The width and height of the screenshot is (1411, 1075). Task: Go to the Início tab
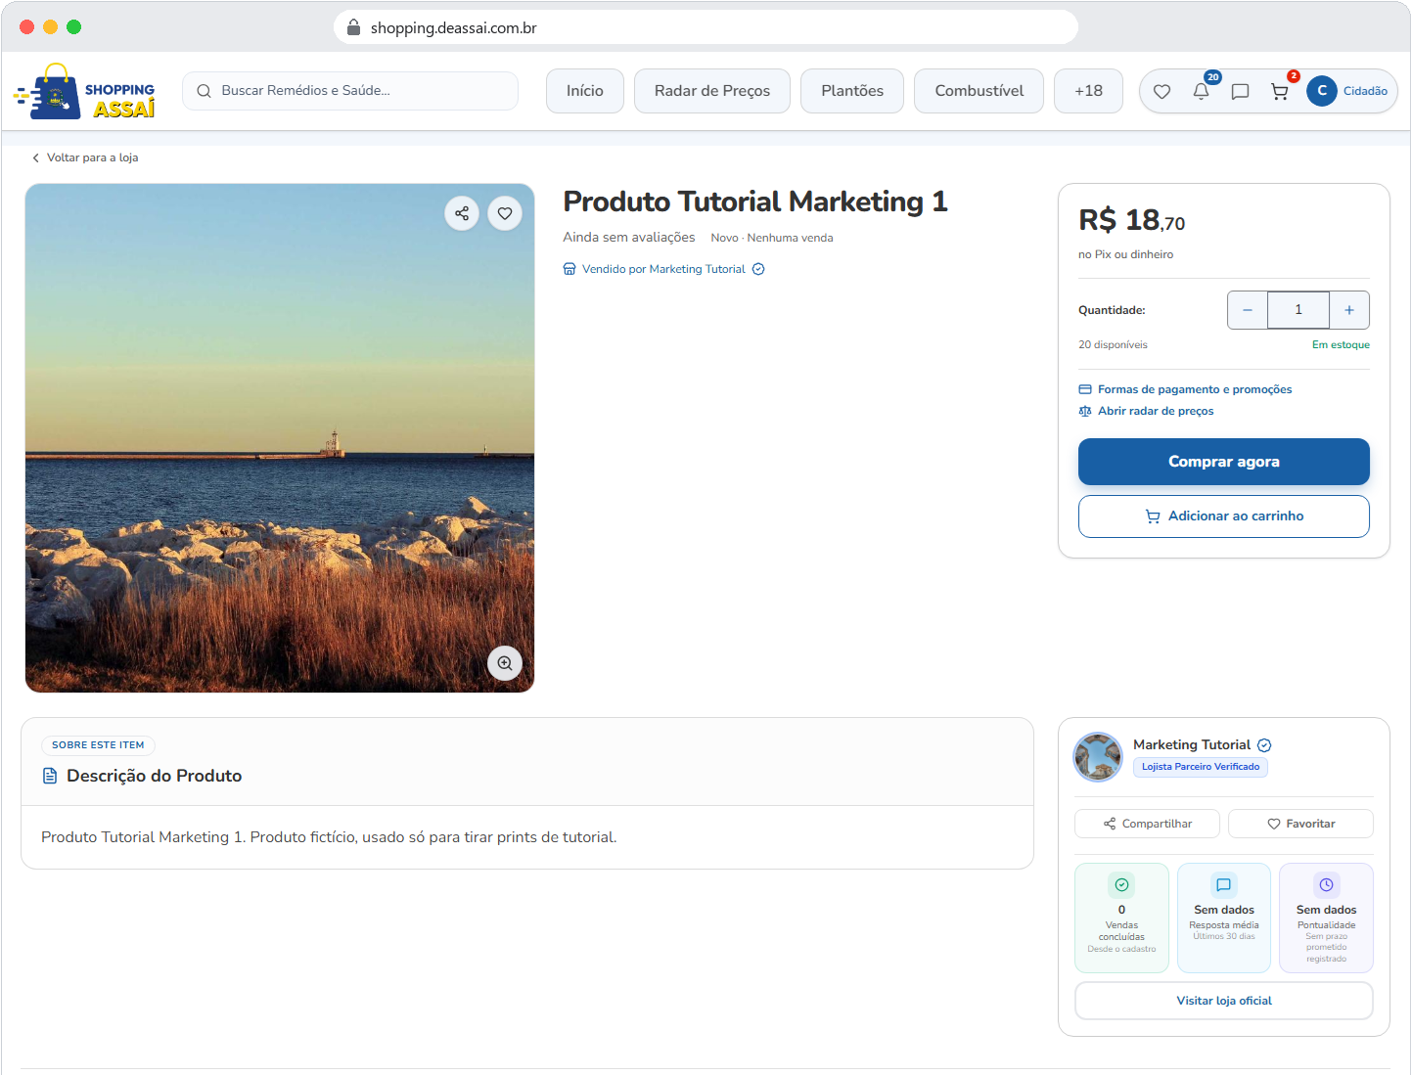point(585,91)
